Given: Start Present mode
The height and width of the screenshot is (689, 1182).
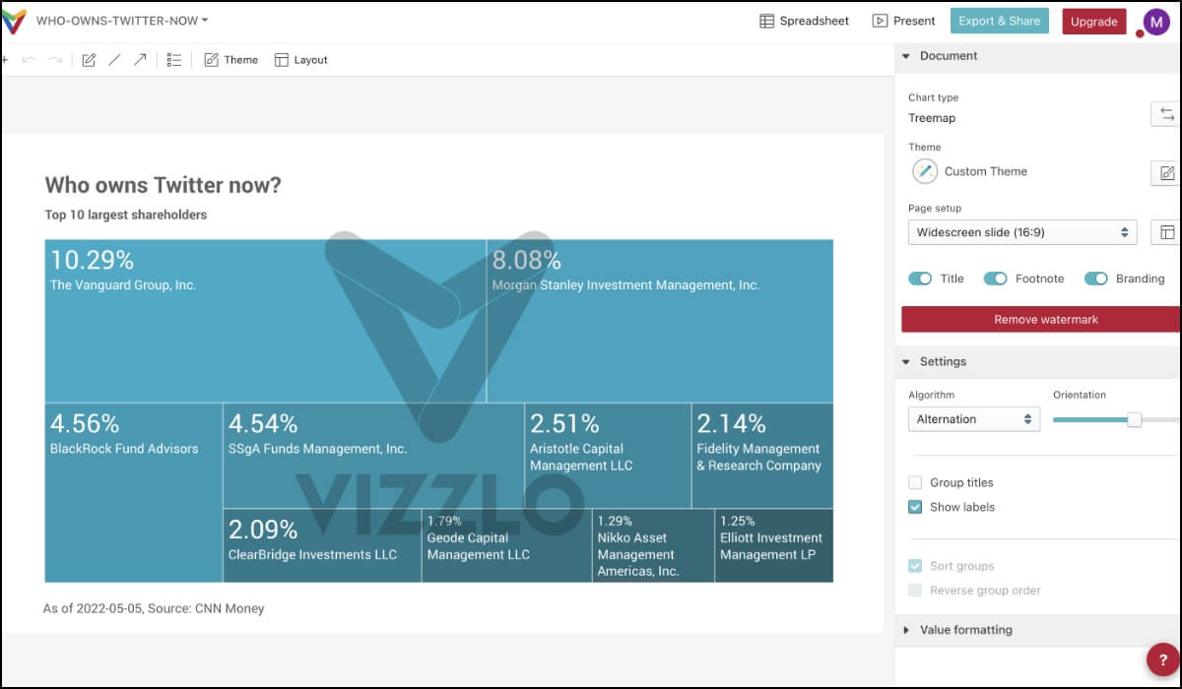Looking at the screenshot, I should point(903,21).
